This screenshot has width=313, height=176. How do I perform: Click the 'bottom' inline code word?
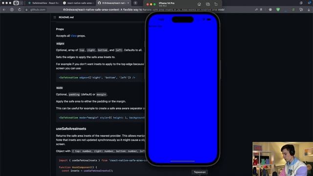[103, 50]
